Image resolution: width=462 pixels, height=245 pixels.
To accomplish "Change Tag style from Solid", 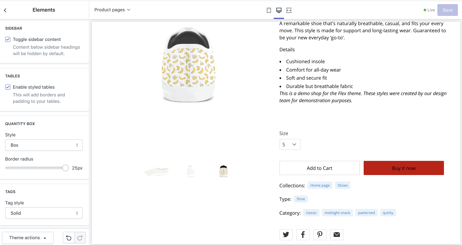I will tap(44, 213).
